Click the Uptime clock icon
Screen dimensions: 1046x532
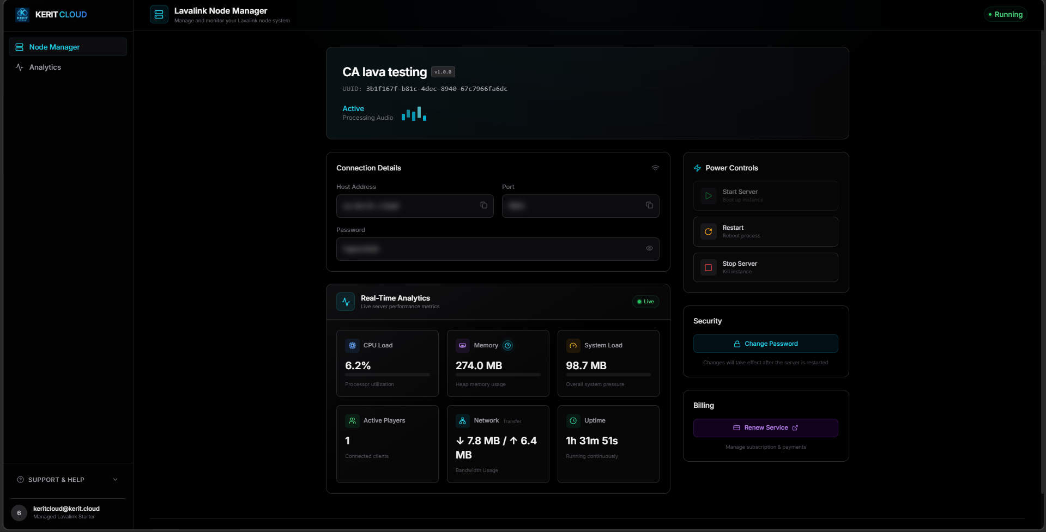[573, 420]
